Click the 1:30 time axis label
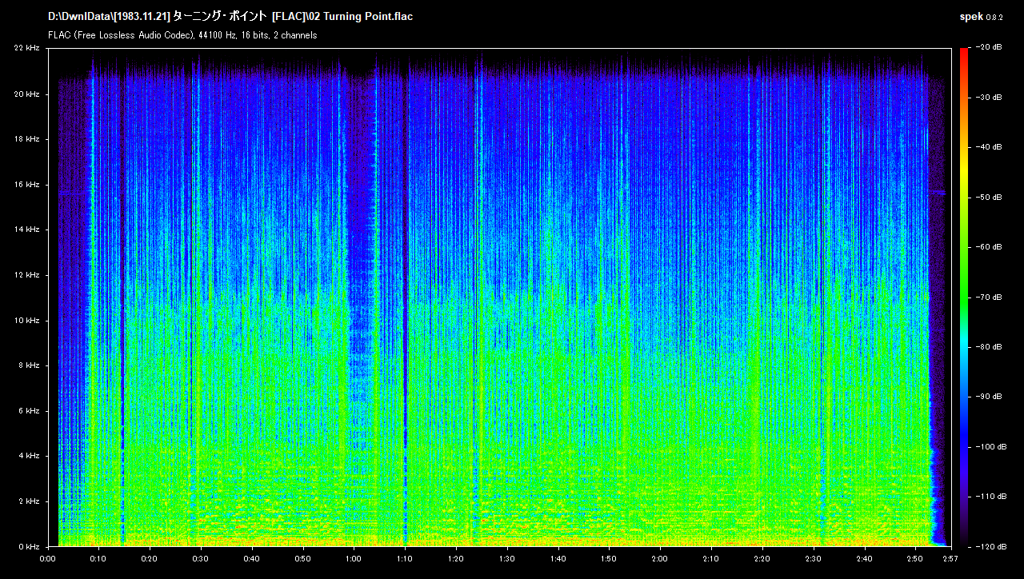This screenshot has width=1024, height=579. click(506, 558)
